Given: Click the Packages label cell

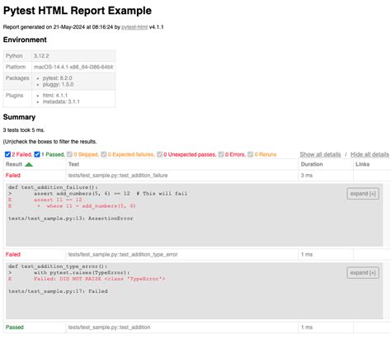Looking at the screenshot, I should 17,82.
